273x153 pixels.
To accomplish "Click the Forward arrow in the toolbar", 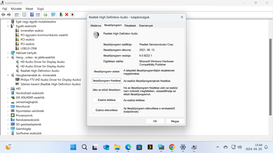I will click(x=9, y=15).
